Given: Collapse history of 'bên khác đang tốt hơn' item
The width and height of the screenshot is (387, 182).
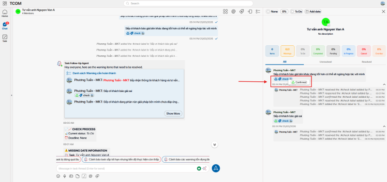Looking at the screenshot, I should [x=384, y=84].
